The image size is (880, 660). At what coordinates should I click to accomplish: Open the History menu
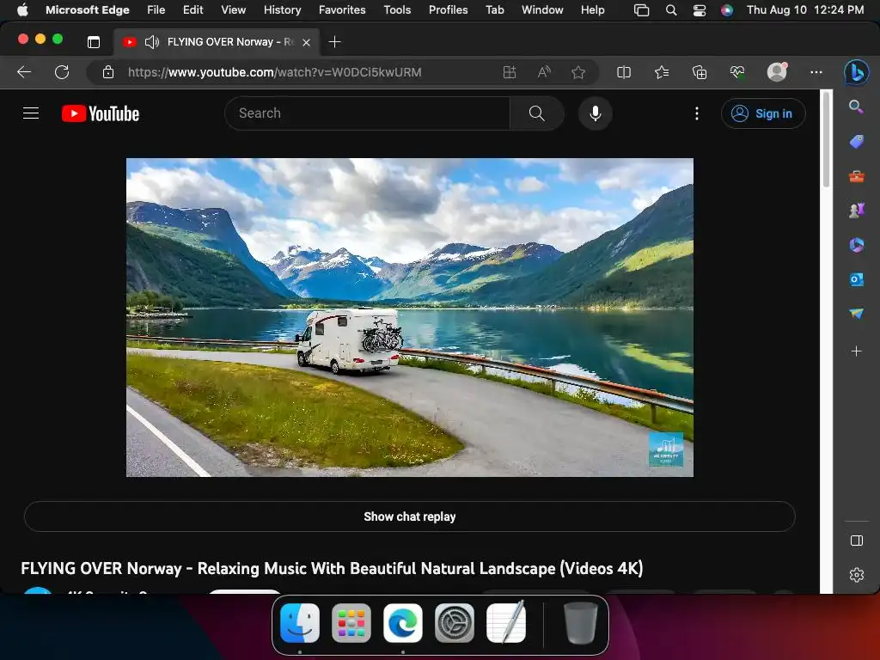[x=282, y=9]
